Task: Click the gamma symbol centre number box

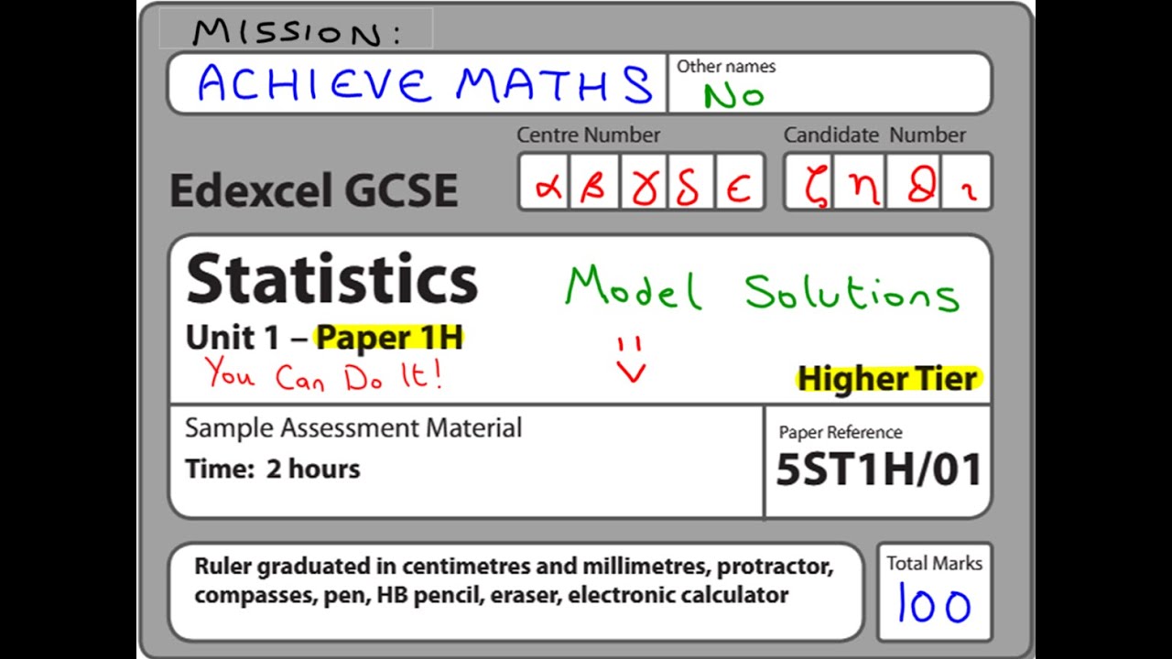Action: tap(643, 182)
